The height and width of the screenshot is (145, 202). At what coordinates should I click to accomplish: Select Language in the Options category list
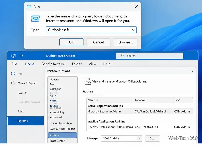coord(56,107)
